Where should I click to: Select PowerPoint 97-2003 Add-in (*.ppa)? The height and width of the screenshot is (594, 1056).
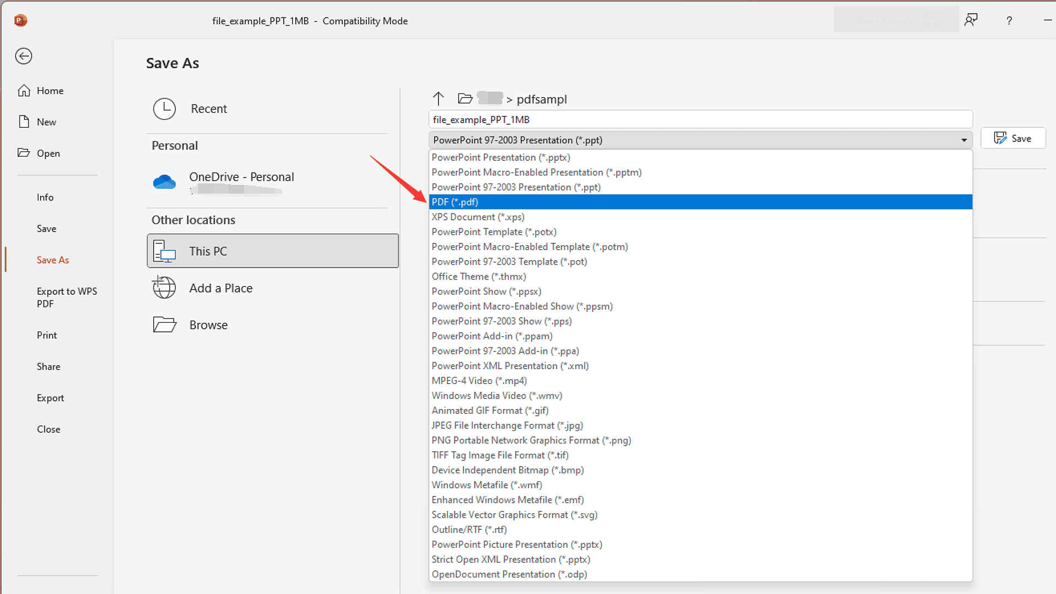[701, 350]
